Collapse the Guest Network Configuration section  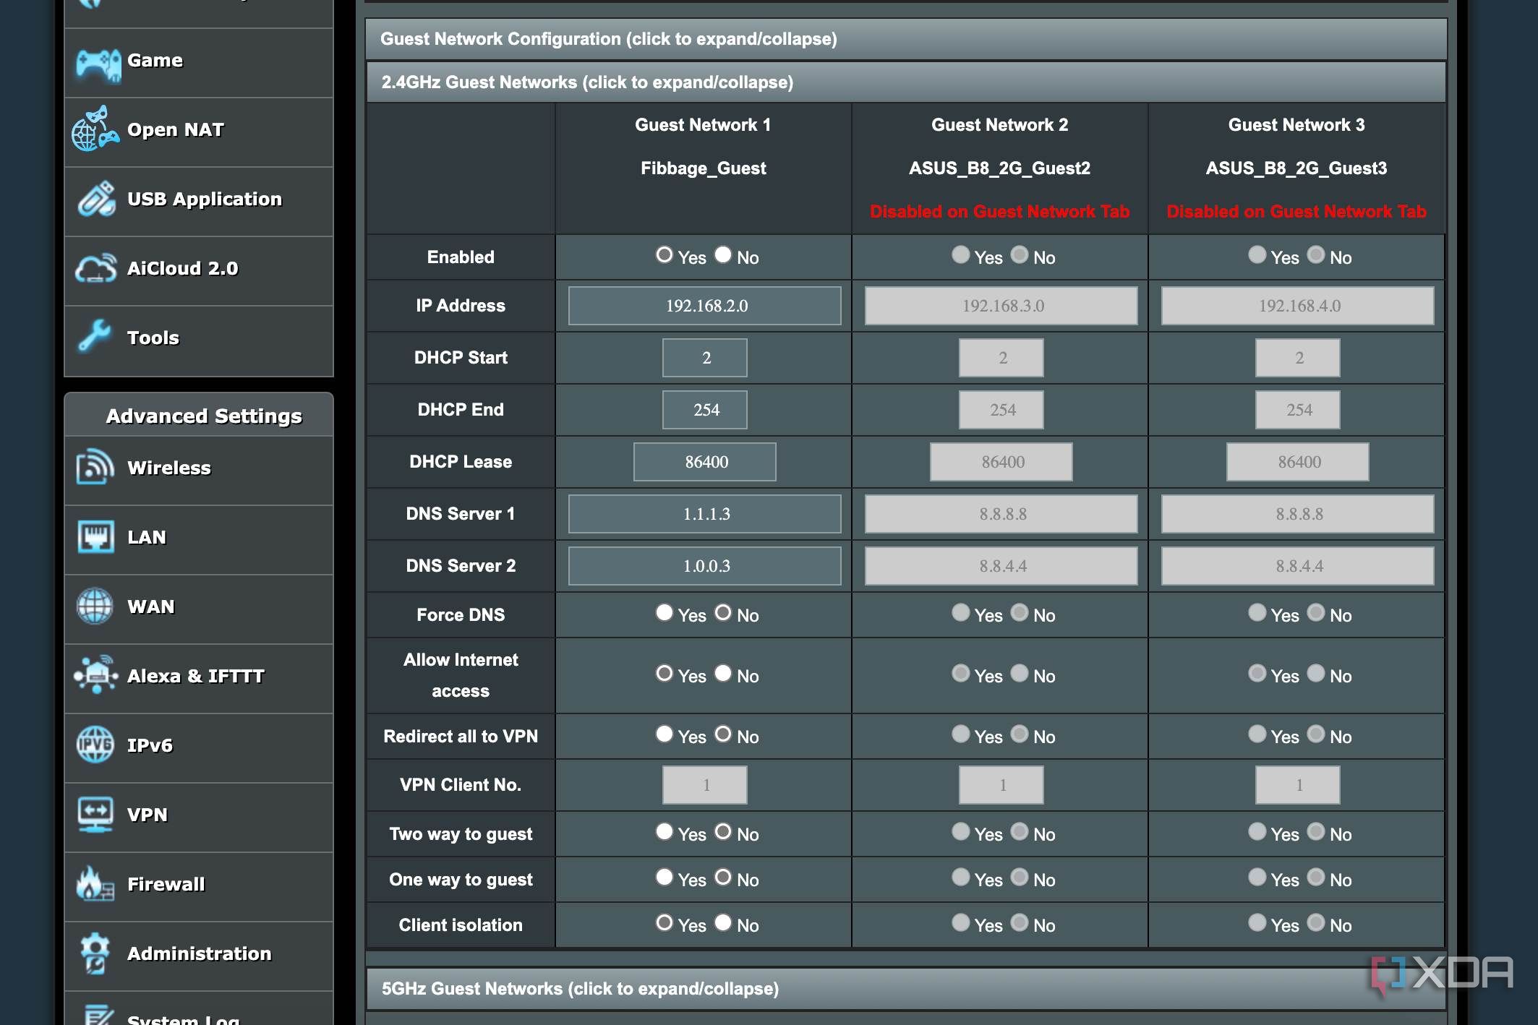point(610,40)
